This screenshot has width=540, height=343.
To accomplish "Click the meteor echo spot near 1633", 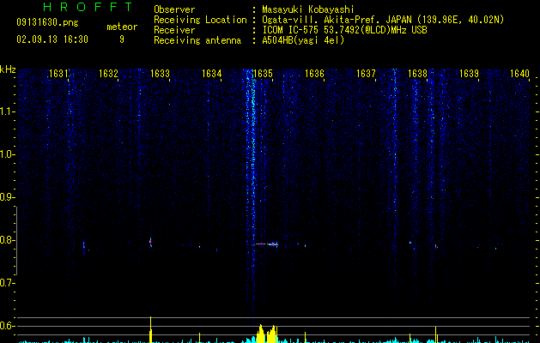I will click(x=150, y=242).
